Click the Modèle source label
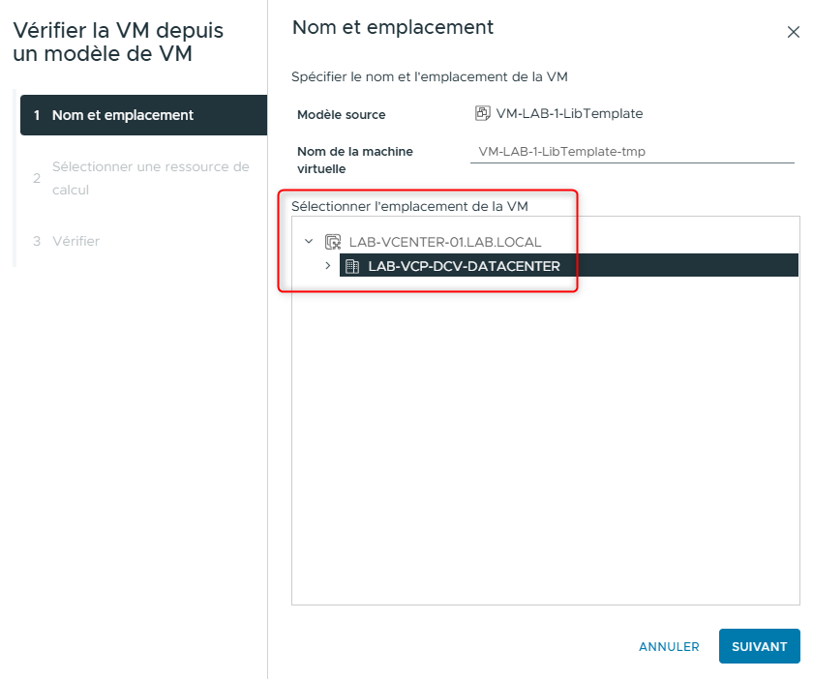813x679 pixels. [341, 114]
